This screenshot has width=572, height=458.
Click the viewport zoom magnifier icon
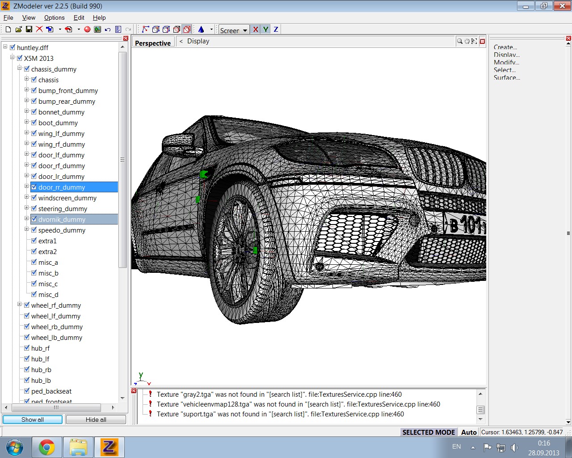point(459,41)
